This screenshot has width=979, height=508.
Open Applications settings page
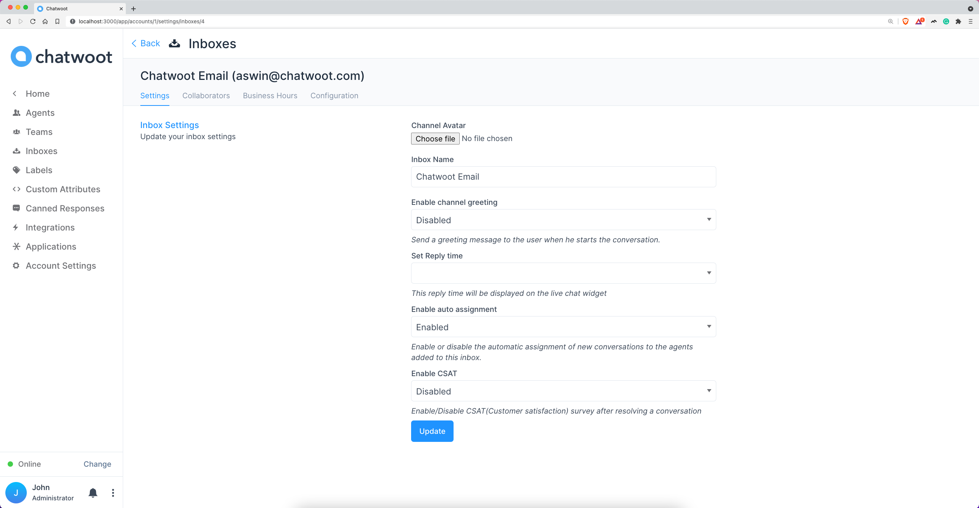(51, 247)
